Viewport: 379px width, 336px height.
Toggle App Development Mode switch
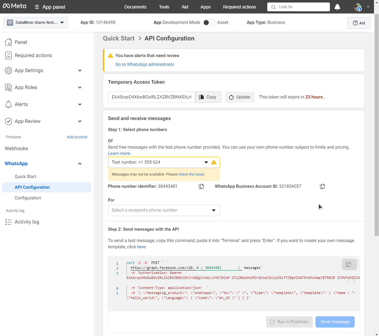[x=209, y=23]
